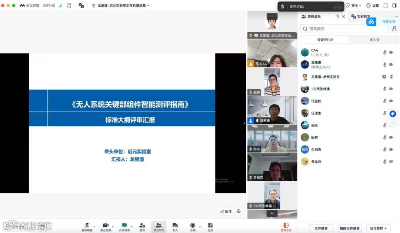Click the translation icon in title bar
The image size is (400, 233).
[81, 5]
